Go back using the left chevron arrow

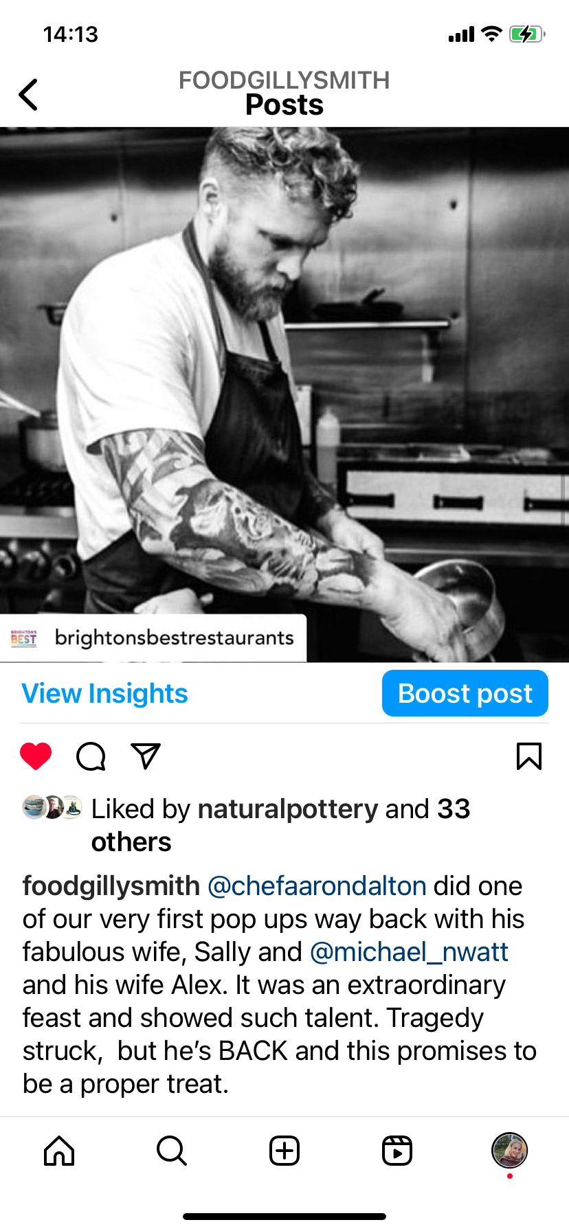click(28, 95)
